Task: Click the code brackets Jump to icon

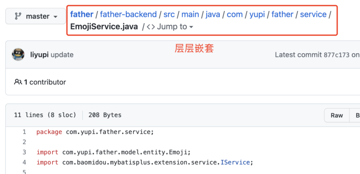Action: (151, 27)
